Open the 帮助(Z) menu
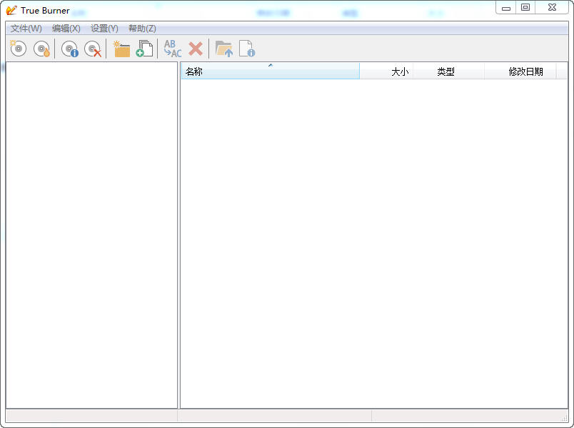This screenshot has height=428, width=574. point(141,29)
